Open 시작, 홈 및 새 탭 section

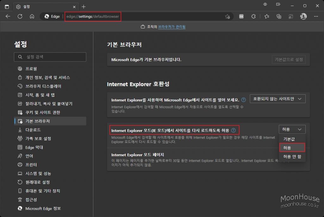click(x=50, y=95)
